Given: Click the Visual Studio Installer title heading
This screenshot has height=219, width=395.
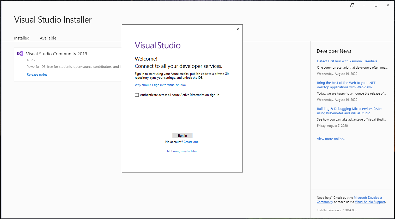Looking at the screenshot, I should (53, 20).
